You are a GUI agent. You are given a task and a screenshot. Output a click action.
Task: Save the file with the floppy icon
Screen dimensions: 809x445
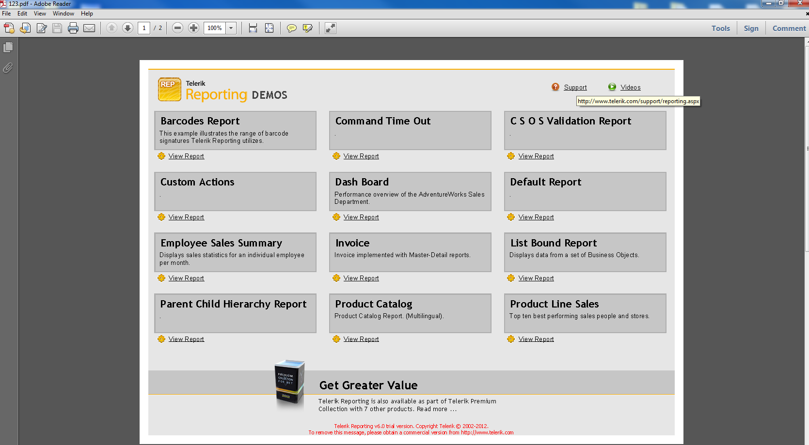tap(57, 28)
